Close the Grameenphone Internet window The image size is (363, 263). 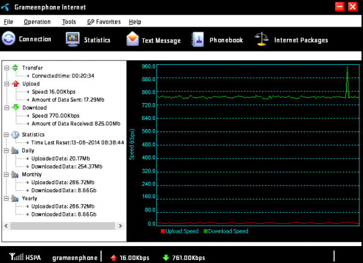point(353,7)
